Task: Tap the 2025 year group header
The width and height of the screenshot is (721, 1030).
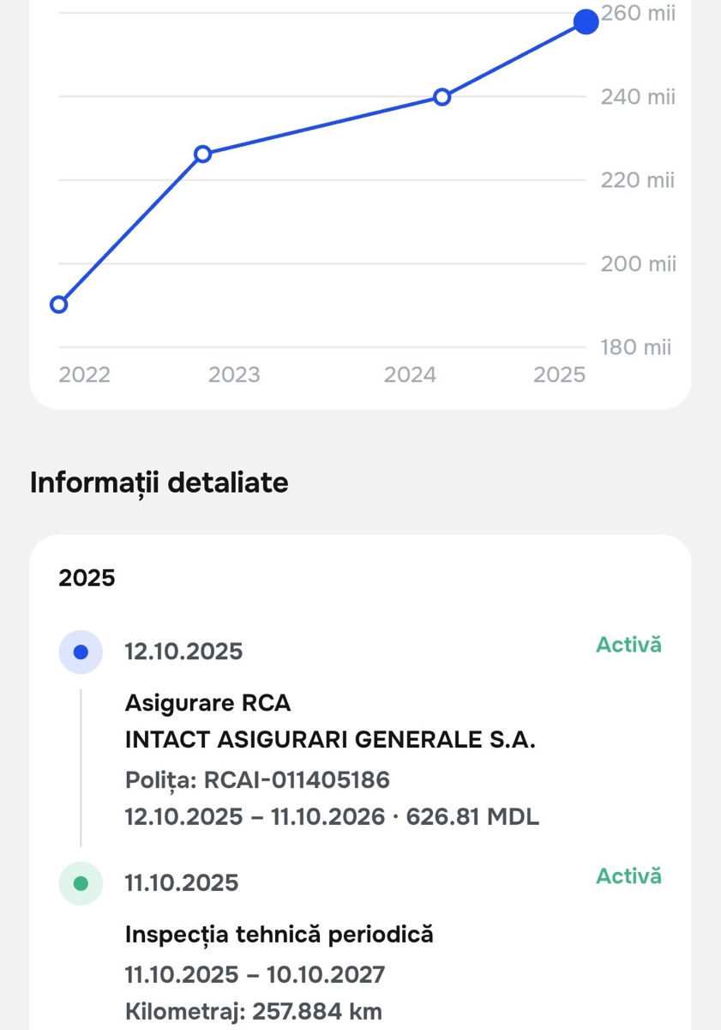Action: 87,578
